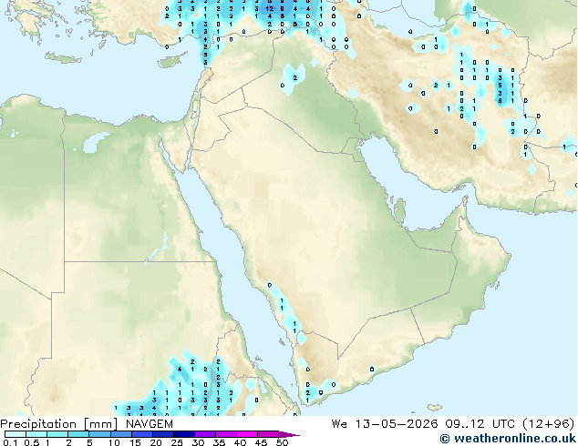Click the legend tick label '50'
Screen dimensions: 578x446
(x=282, y=442)
